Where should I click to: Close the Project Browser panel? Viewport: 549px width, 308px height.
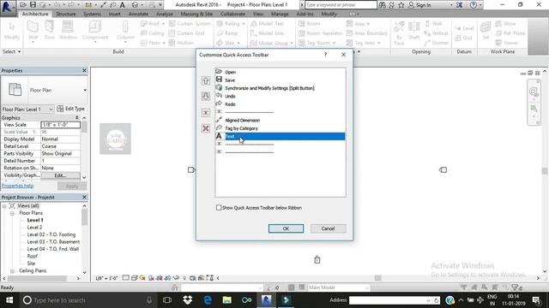pos(84,198)
